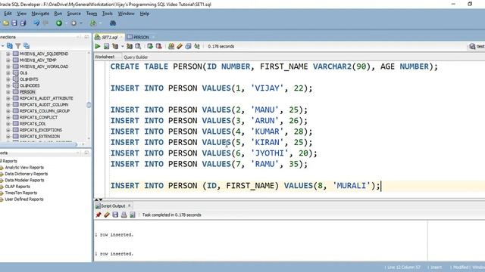Click the Refresh icon in the Connections panel

coord(10,46)
